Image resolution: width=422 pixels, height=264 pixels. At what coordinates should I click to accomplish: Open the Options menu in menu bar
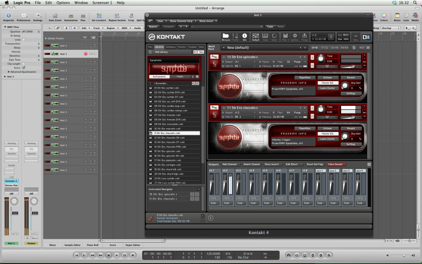[63, 3]
